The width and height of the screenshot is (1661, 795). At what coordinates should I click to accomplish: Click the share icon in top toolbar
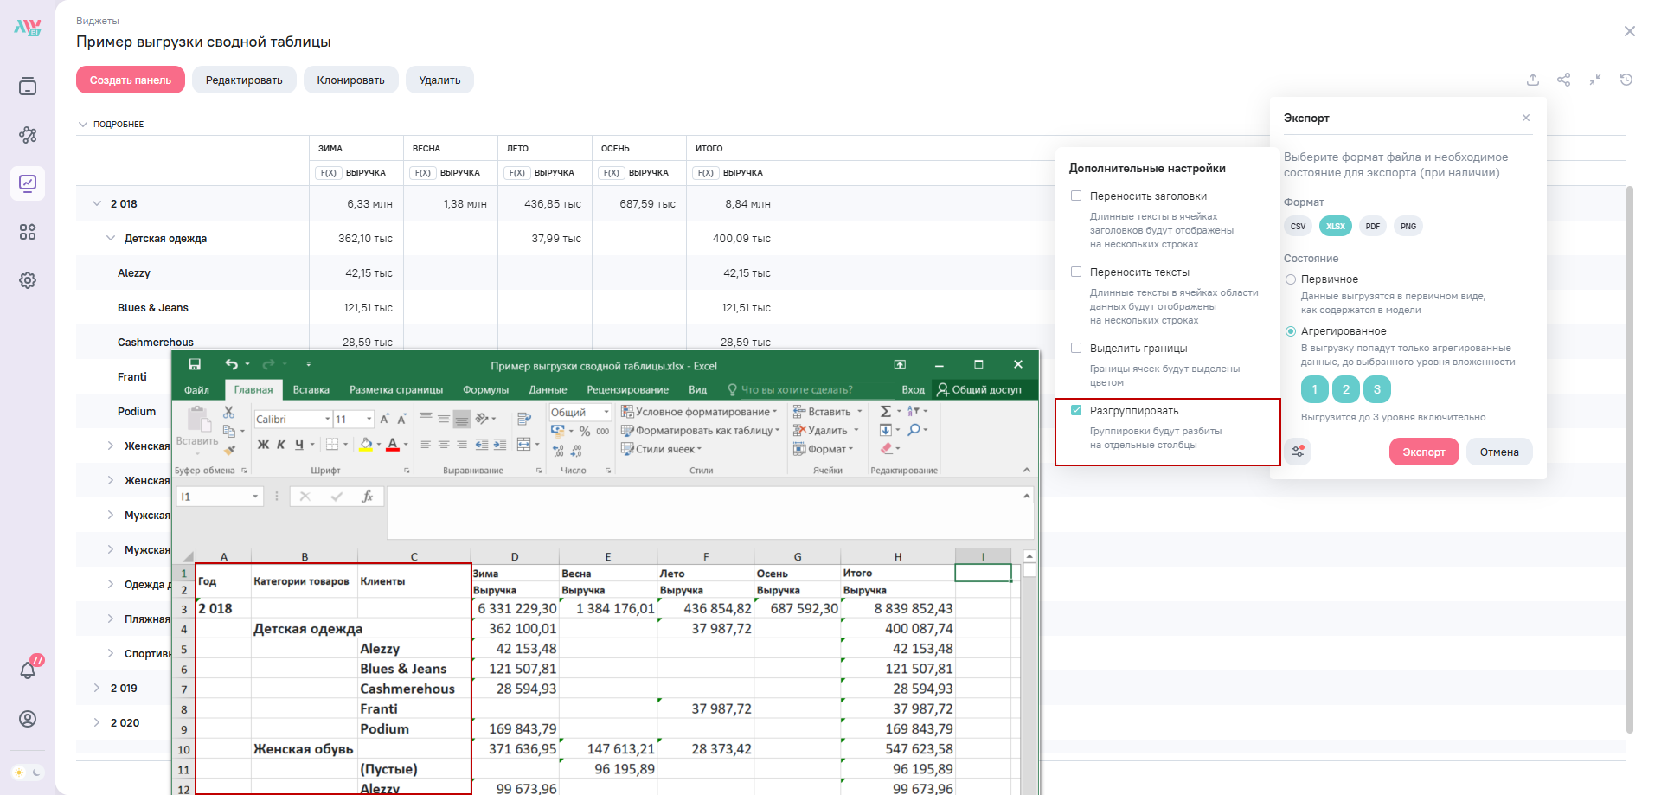1563,80
